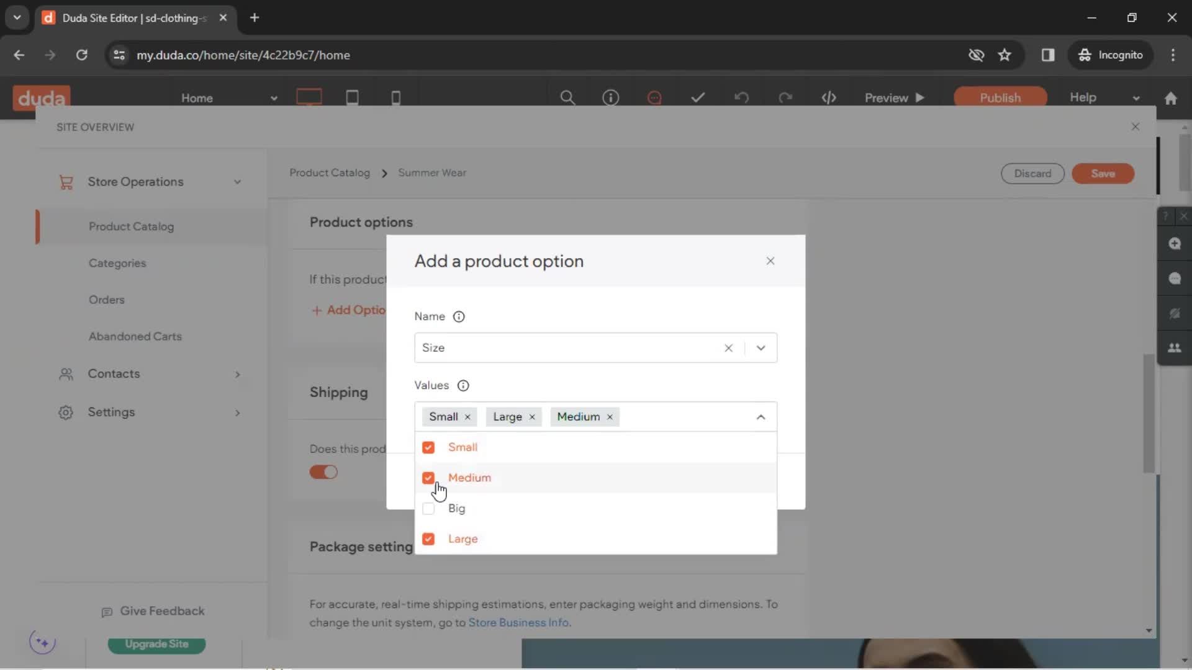Viewport: 1192px width, 670px height.
Task: Select the Duda Site Editor browser tab
Action: [134, 18]
